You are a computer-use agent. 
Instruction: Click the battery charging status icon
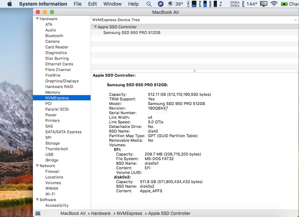click(284, 4)
